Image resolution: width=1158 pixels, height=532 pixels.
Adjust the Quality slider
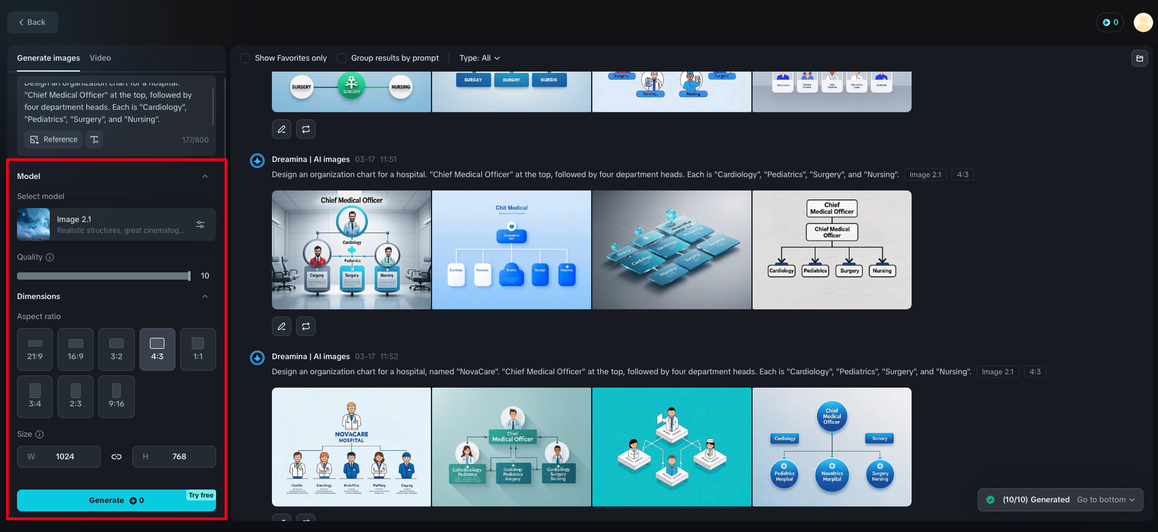click(104, 276)
